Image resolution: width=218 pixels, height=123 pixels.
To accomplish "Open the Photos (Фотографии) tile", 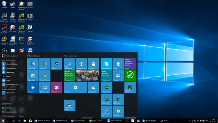I will pyautogui.click(x=93, y=88).
